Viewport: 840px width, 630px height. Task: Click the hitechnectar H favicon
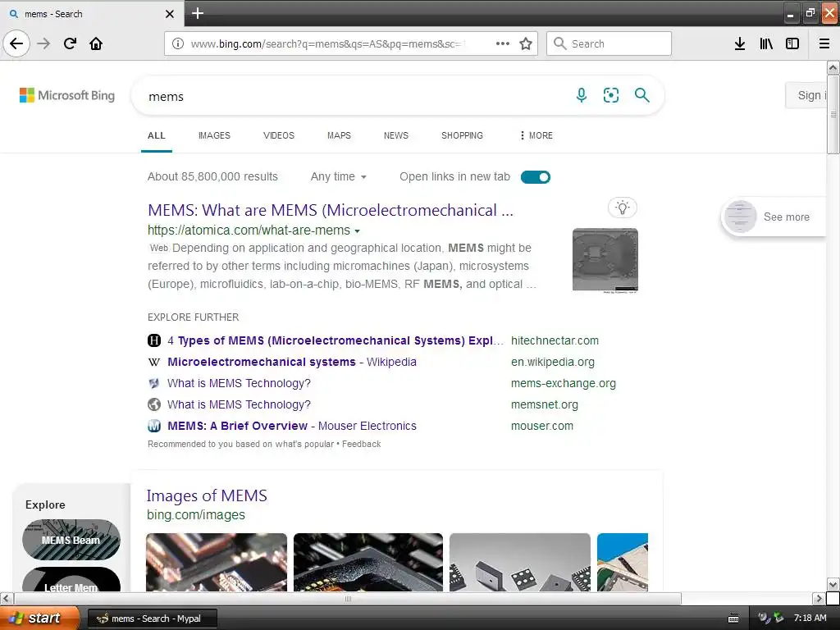[154, 340]
